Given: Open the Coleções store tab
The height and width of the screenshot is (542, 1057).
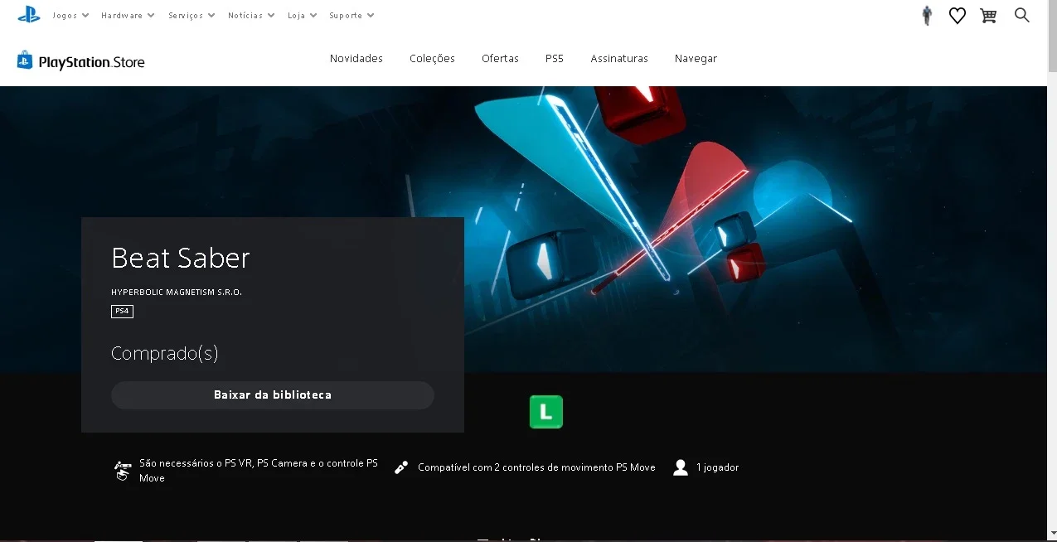Looking at the screenshot, I should click(x=432, y=59).
